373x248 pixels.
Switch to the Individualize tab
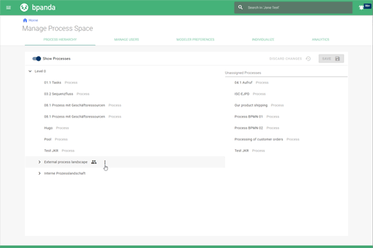pyautogui.click(x=263, y=40)
